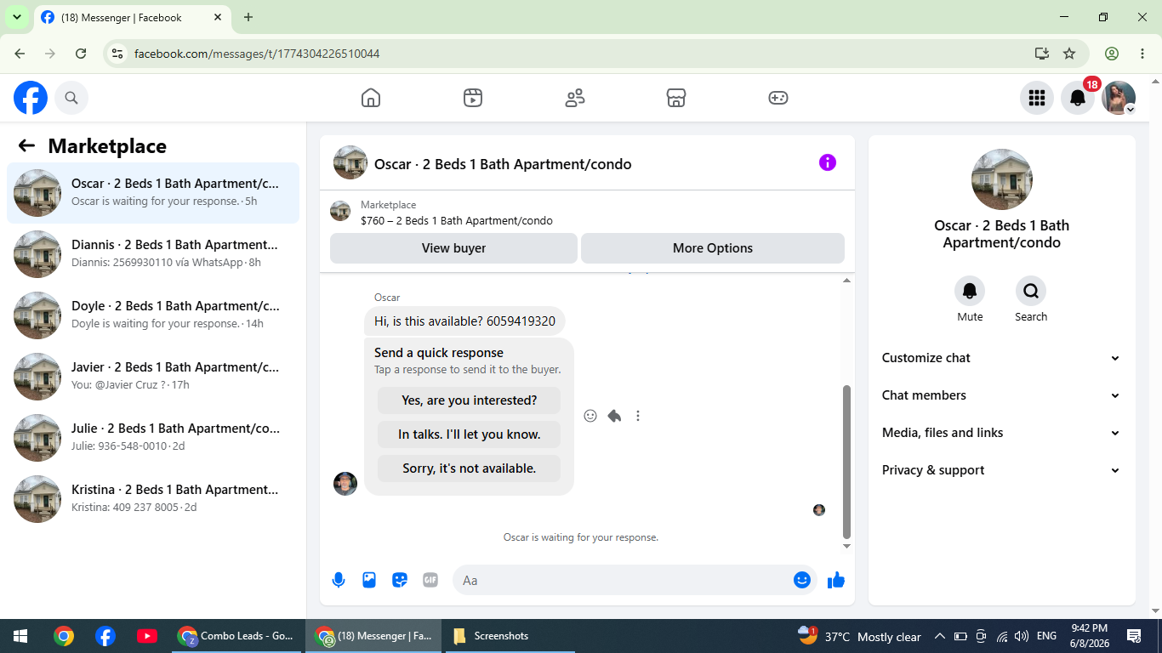Open the Facebook home logo

tap(31, 99)
